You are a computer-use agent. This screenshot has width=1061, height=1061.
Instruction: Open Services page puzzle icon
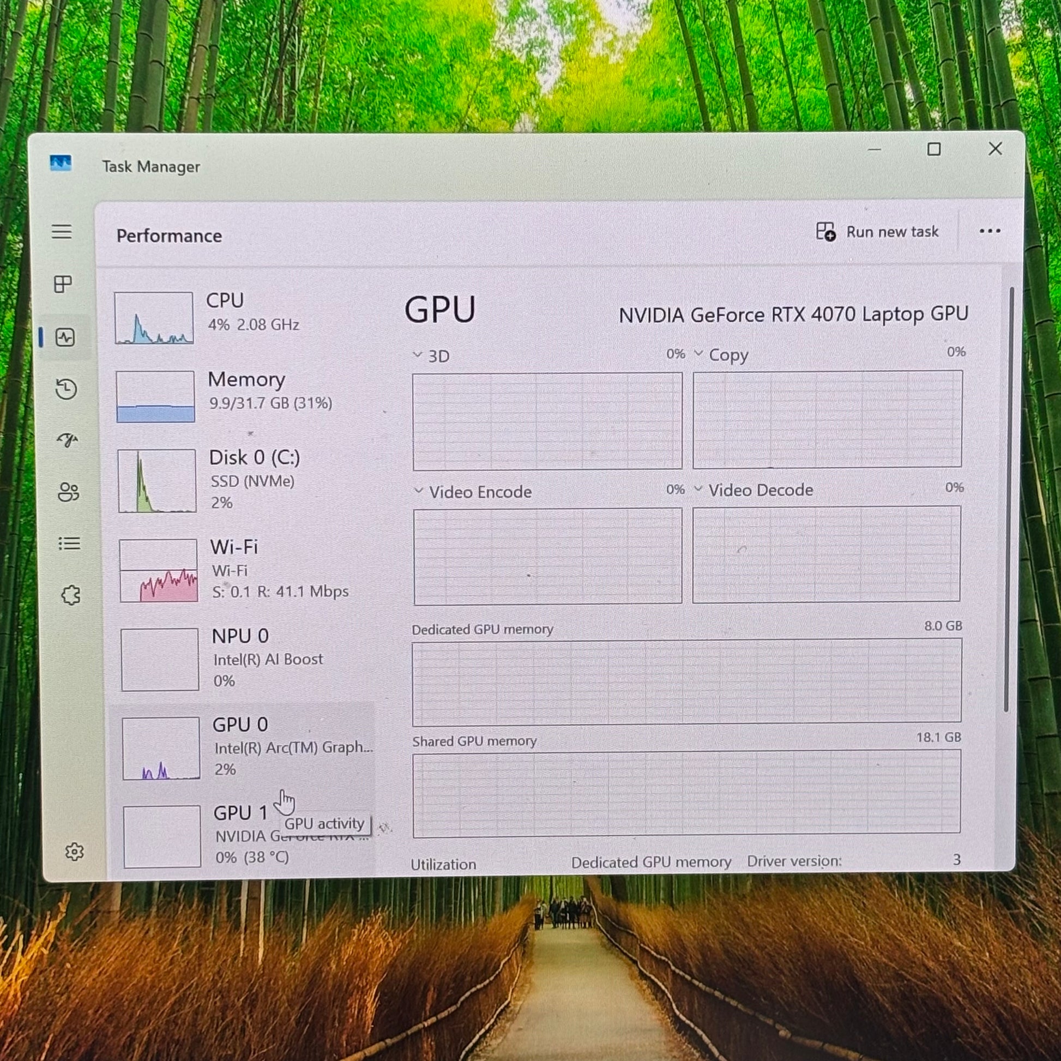click(71, 595)
